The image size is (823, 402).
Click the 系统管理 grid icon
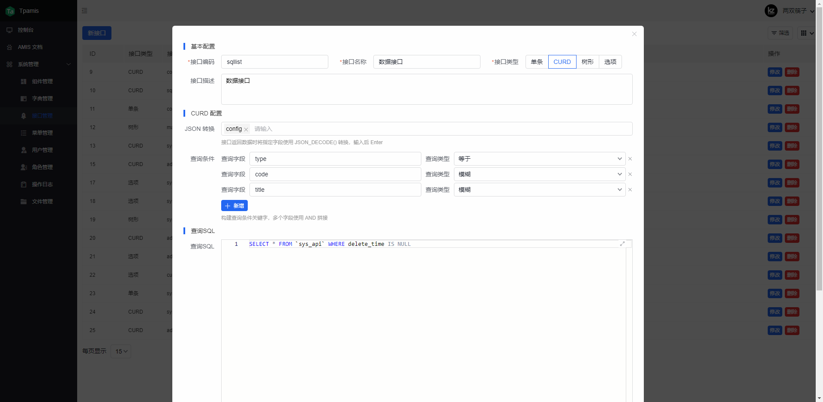9,64
